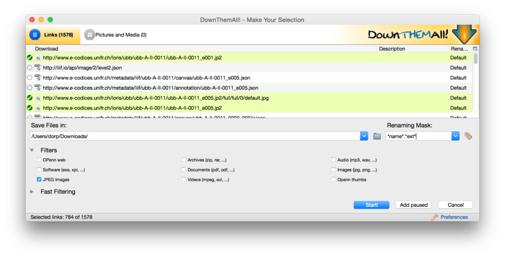Open renaming tags helper icon
505x258 pixels.
469,136
